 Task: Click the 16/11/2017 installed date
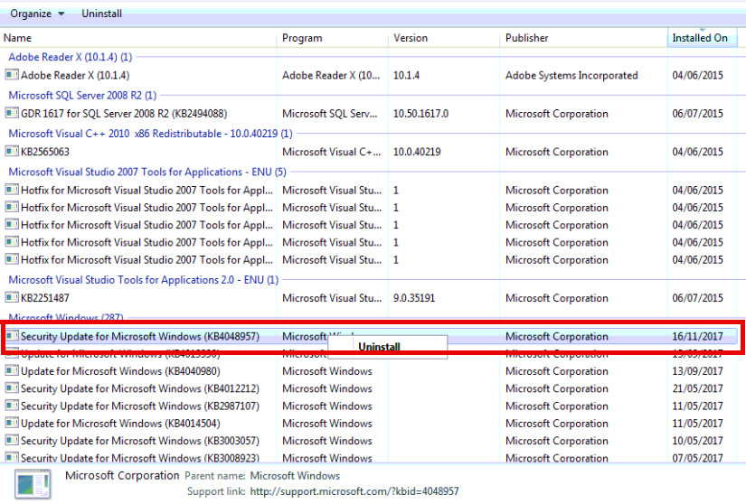click(697, 337)
